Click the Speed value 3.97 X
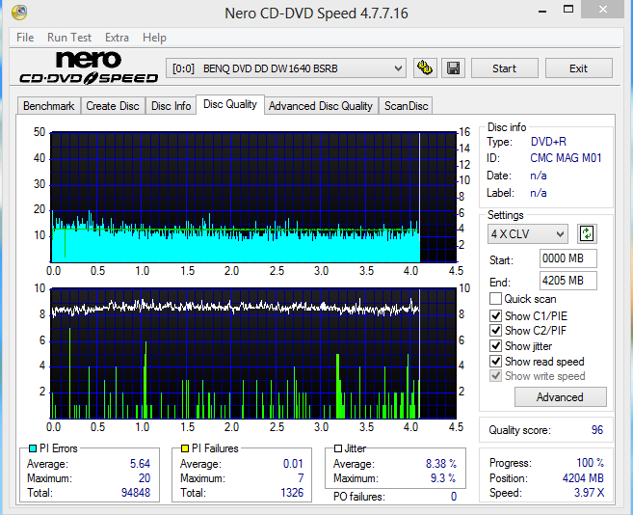The height and width of the screenshot is (515, 633). click(589, 493)
